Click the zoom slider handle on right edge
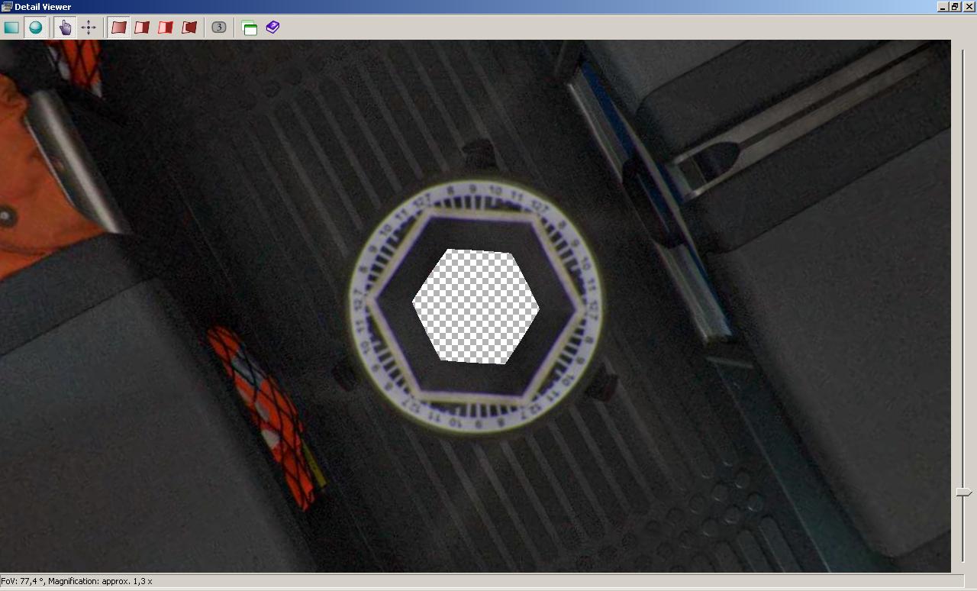Viewport: 977px width, 591px height. click(964, 493)
